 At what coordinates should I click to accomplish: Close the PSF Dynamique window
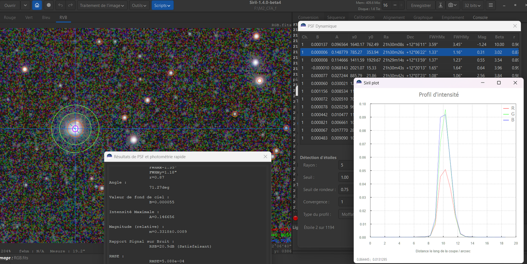(515, 26)
